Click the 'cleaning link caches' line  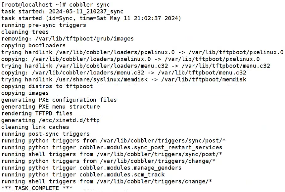click(35, 127)
